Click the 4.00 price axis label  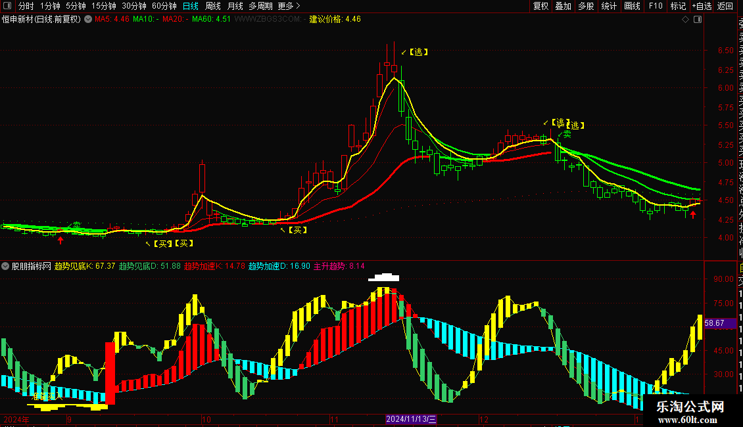[725, 238]
